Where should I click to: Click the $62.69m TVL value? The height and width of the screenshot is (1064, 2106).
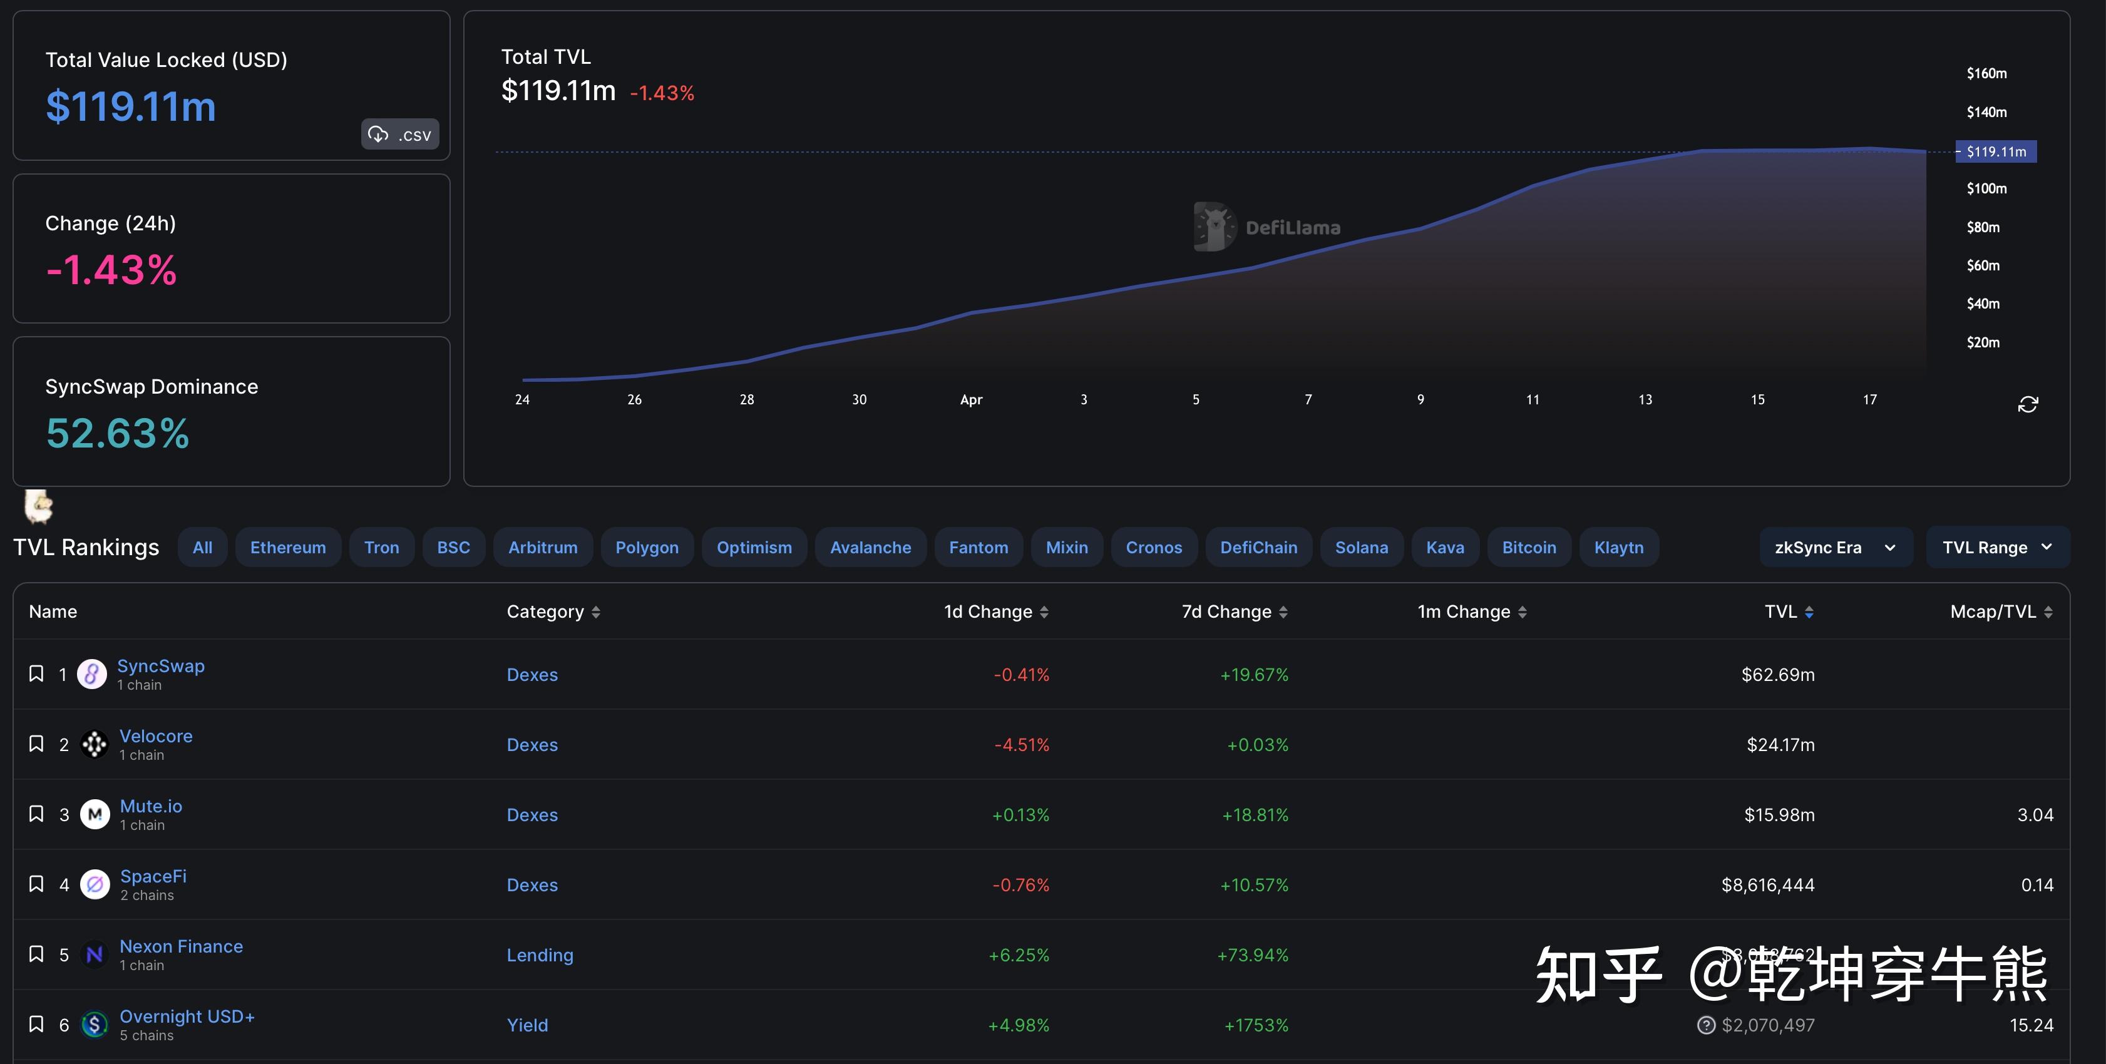[1777, 675]
